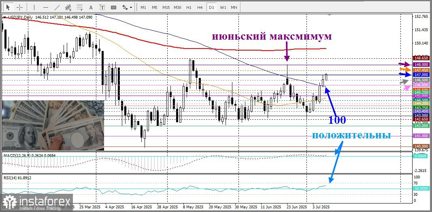Click the RSI(14) 61.8912 indicator label
The image size is (432, 212).
17,178
